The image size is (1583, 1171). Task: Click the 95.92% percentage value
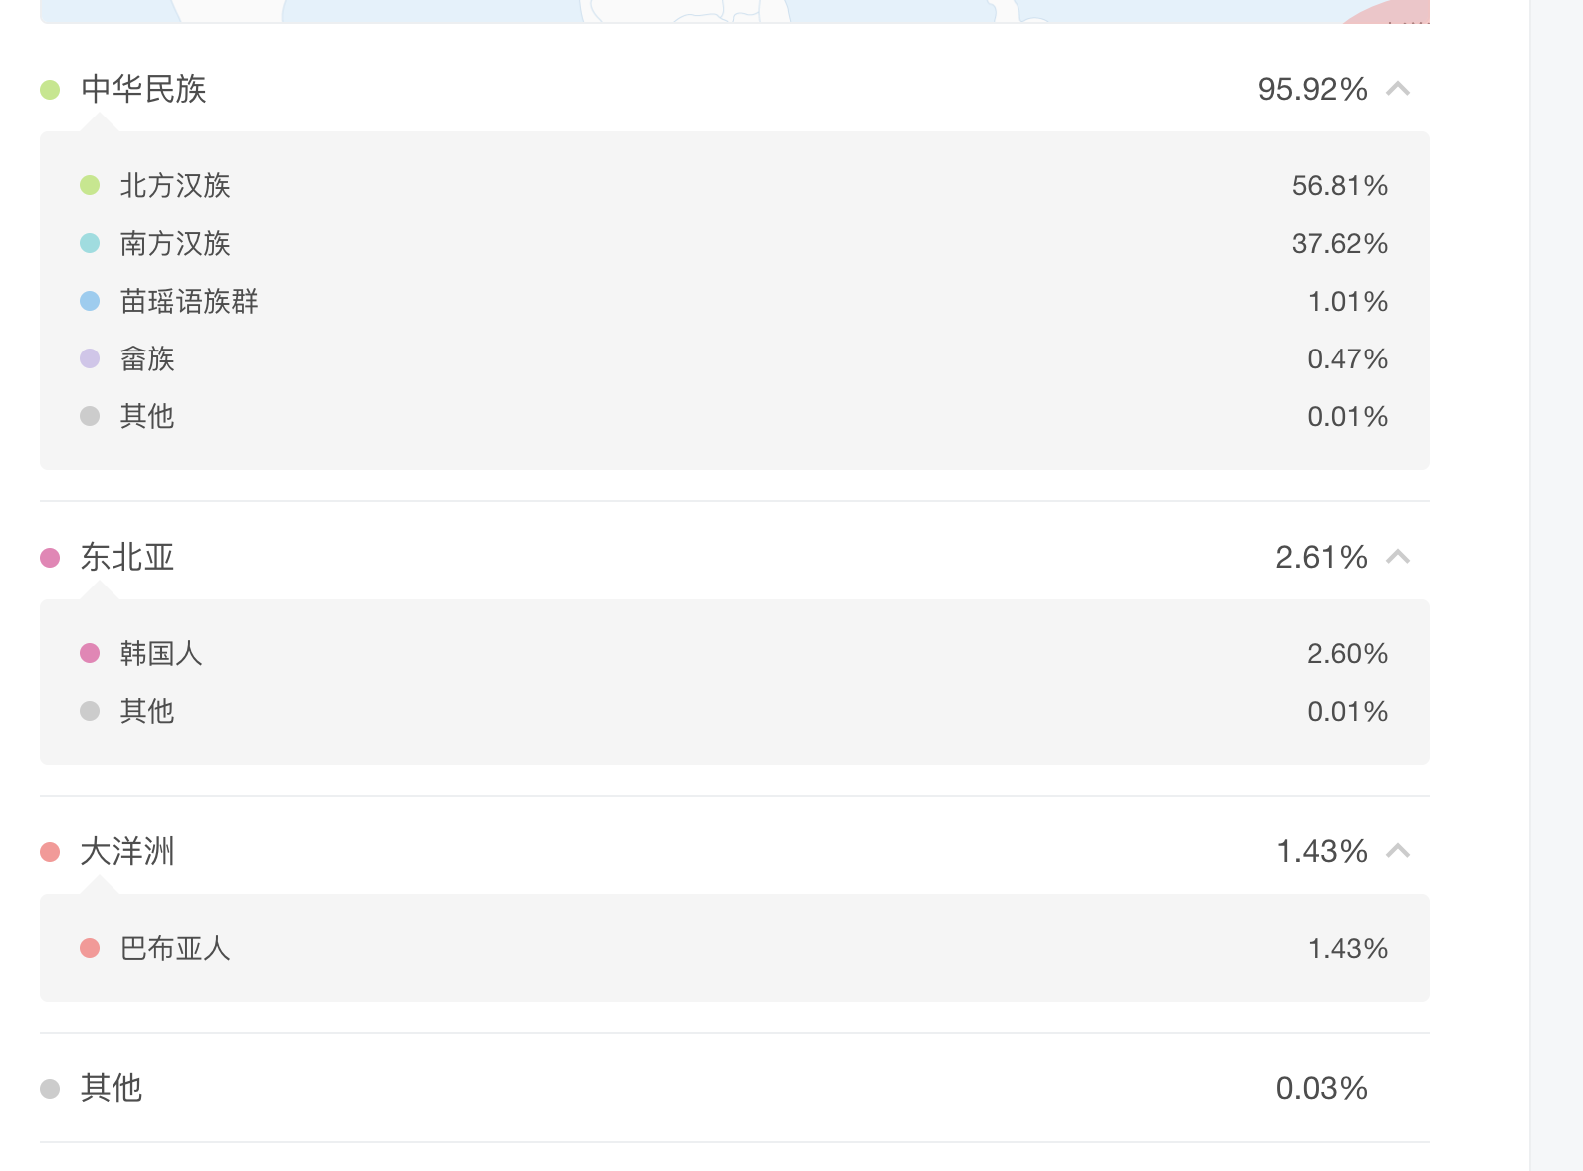coord(1312,89)
